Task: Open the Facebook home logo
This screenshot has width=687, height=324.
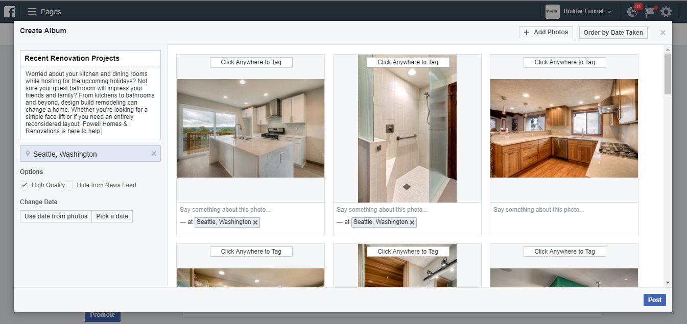Action: click(x=9, y=11)
